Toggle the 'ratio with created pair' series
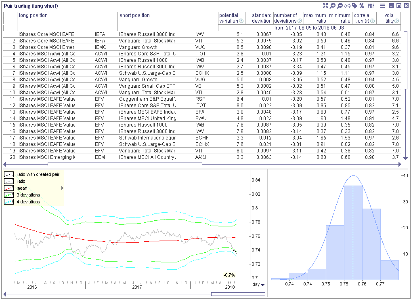 [x=32, y=174]
